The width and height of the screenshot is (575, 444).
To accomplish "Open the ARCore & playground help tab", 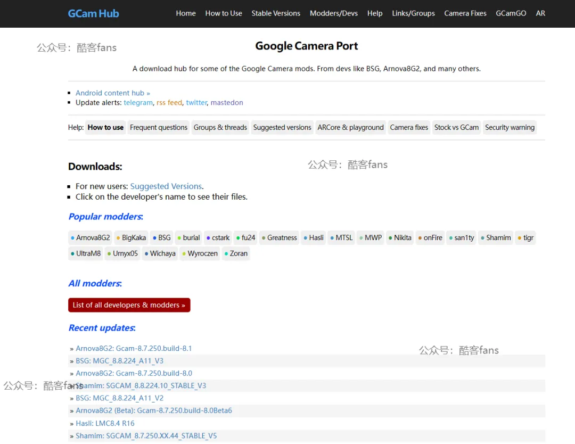I will click(x=350, y=128).
